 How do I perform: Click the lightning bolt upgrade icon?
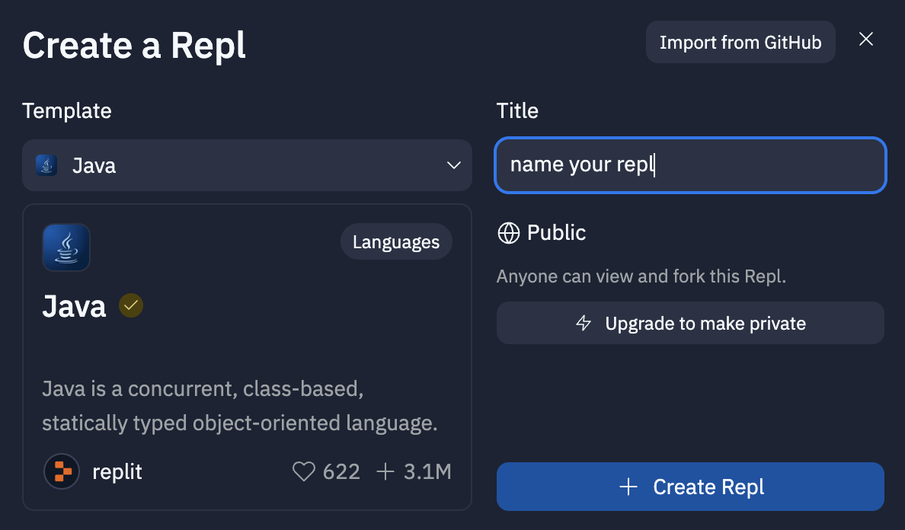[x=584, y=323]
